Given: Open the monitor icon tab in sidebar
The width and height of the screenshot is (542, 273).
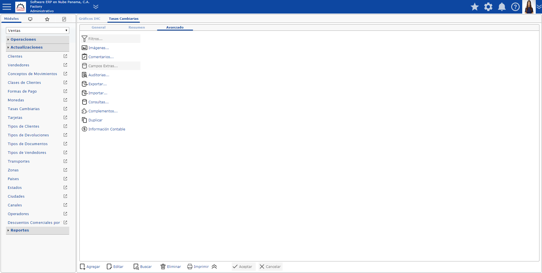Looking at the screenshot, I should pyautogui.click(x=30, y=19).
